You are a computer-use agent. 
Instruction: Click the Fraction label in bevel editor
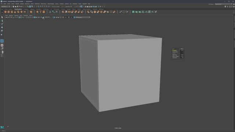click(174, 51)
